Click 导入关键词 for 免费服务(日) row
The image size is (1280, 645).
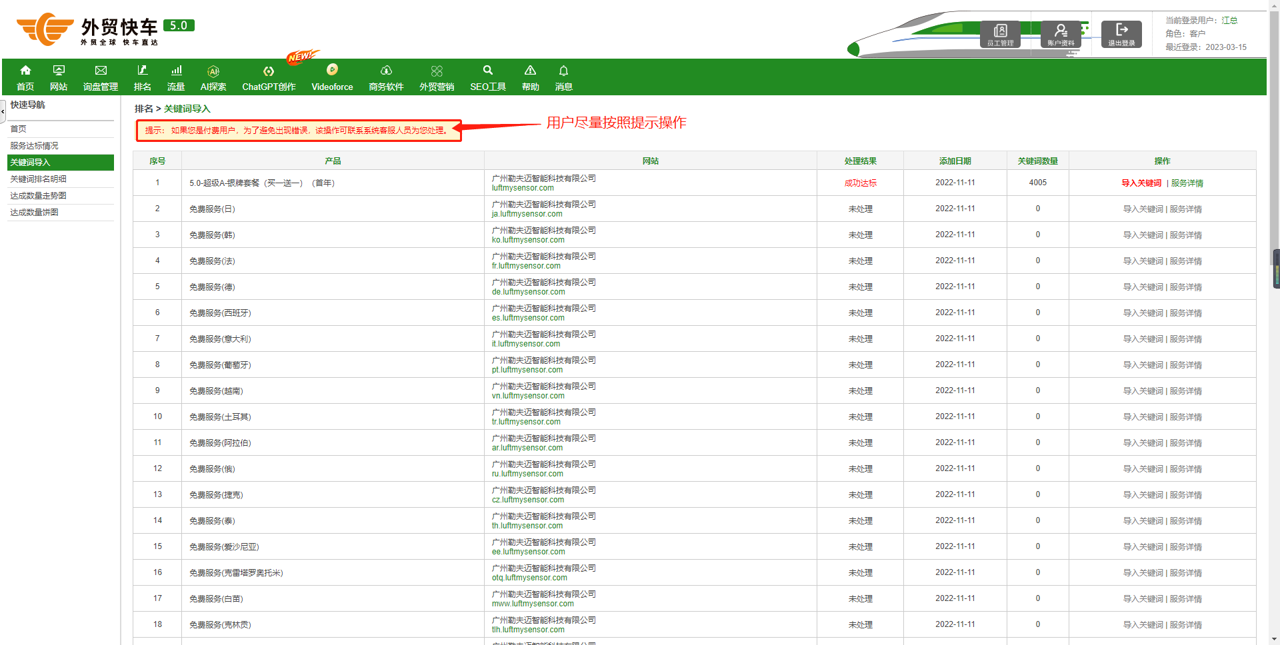[x=1143, y=209]
